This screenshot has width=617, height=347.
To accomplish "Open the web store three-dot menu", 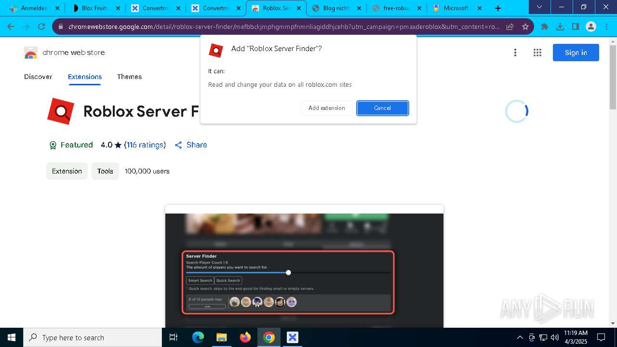I will click(x=515, y=53).
